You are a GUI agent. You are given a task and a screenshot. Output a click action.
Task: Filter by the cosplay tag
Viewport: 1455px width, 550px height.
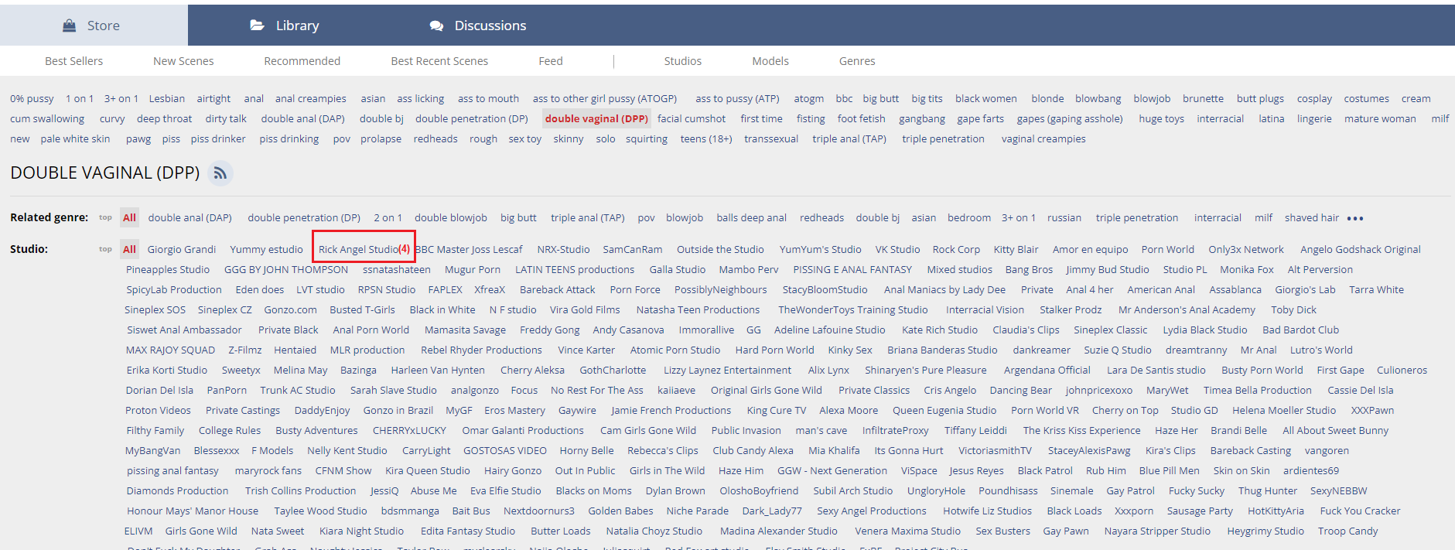coord(1314,99)
